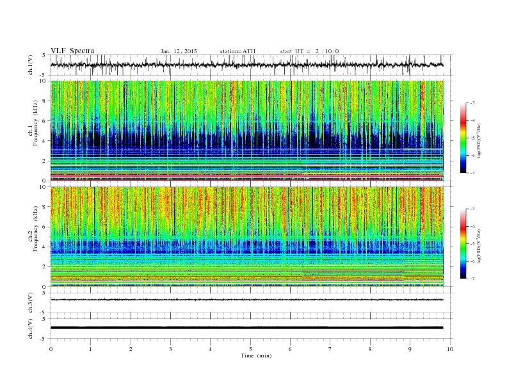Click the "-7" tick on ch.2 colorbar
Viewport: 507px width, 392px height.
pos(472,279)
